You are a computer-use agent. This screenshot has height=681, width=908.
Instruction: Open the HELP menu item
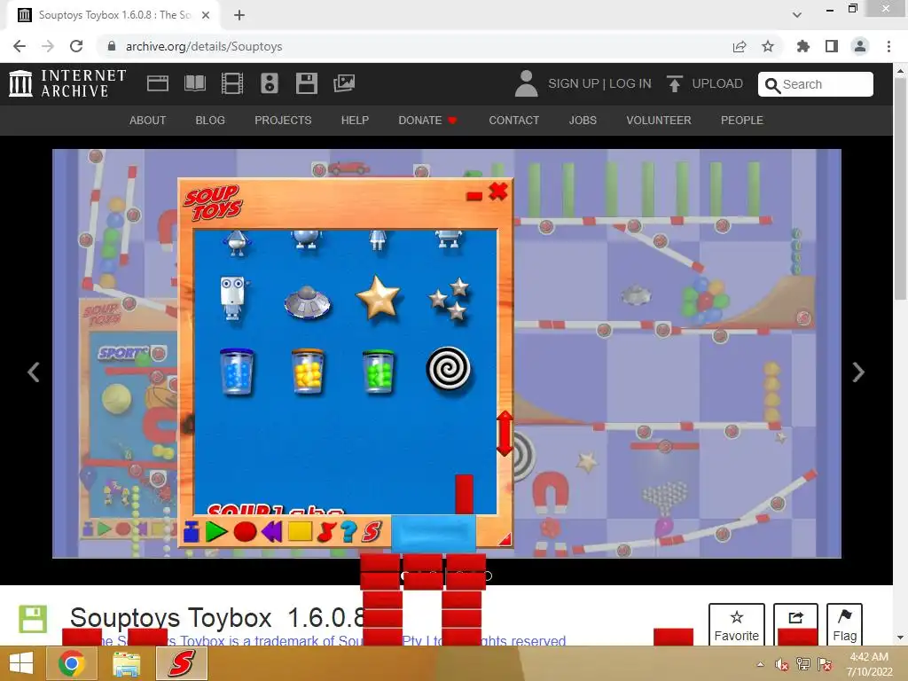(355, 120)
